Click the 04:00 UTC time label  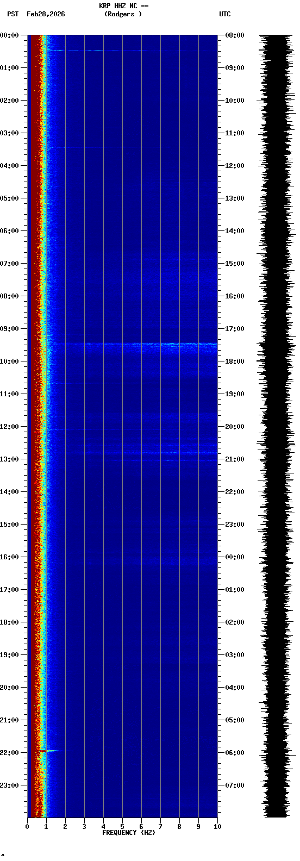[235, 688]
